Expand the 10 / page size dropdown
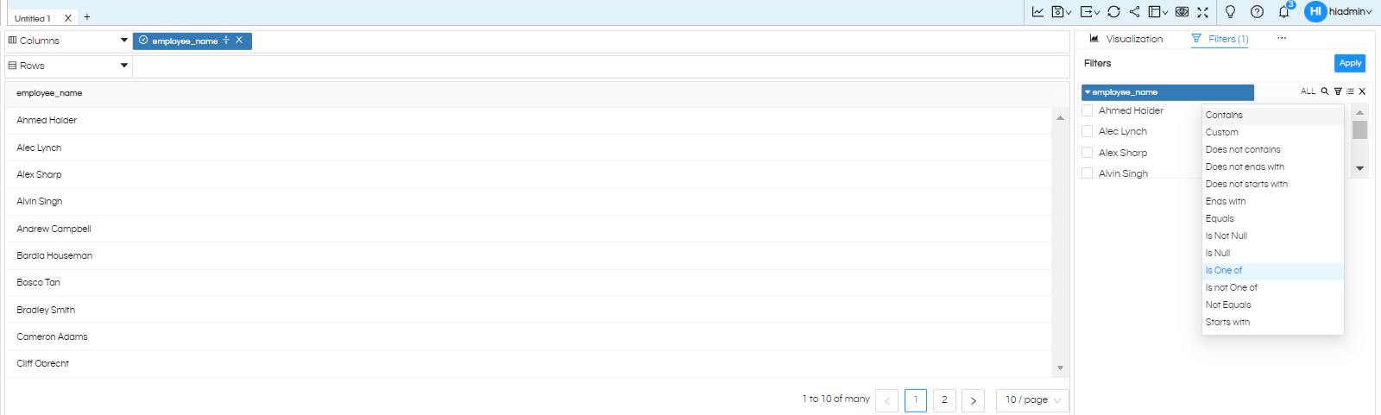 [1032, 400]
